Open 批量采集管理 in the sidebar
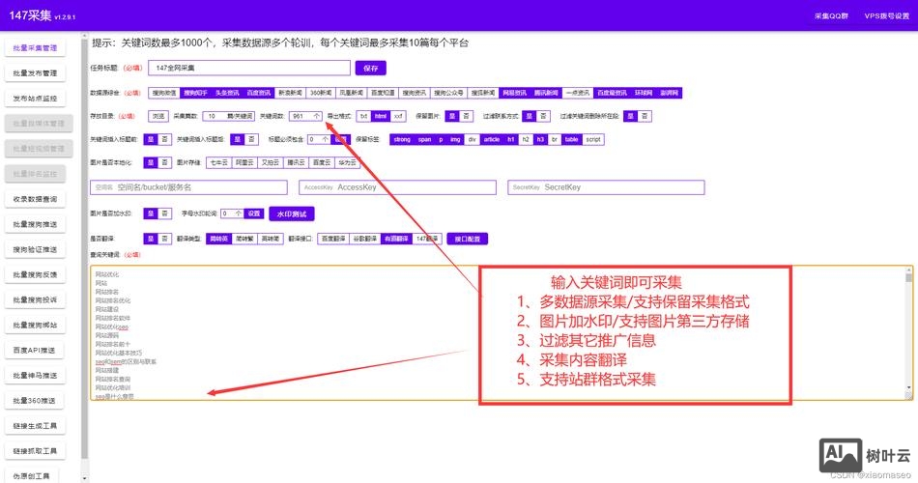Image resolution: width=918 pixels, height=483 pixels. 35,48
